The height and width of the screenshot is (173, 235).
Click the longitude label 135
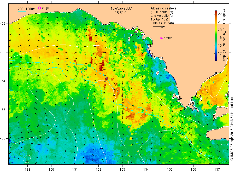point(170,169)
